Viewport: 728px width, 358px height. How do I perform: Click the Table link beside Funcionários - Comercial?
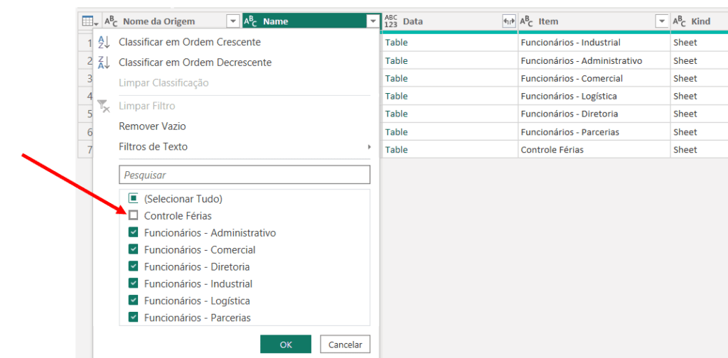396,78
